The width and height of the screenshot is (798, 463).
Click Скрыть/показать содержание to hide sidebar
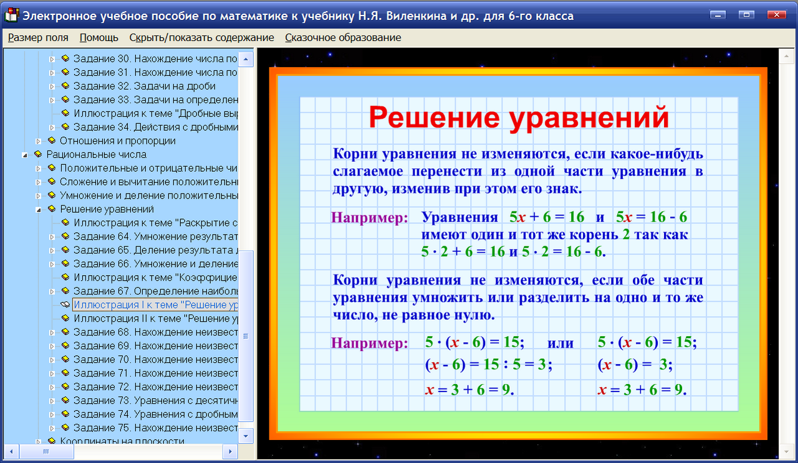201,37
